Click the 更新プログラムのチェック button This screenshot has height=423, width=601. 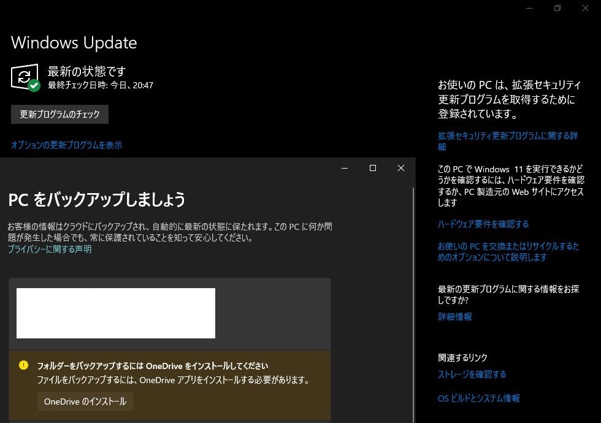pos(59,114)
